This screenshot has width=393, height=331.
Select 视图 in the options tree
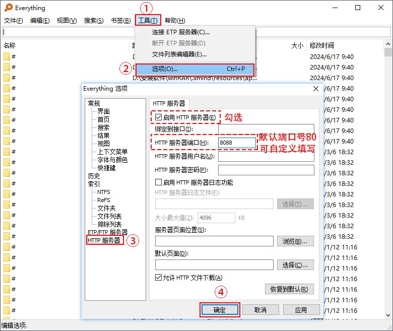click(103, 144)
